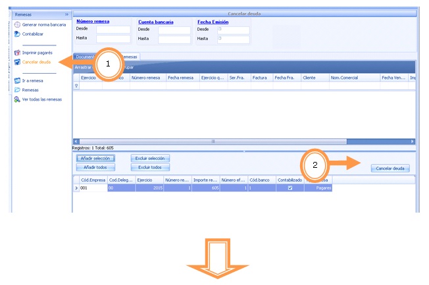The width and height of the screenshot is (429, 285).
Task: Toggle the Contabilizado checkbox in the row
Action: coord(290,188)
